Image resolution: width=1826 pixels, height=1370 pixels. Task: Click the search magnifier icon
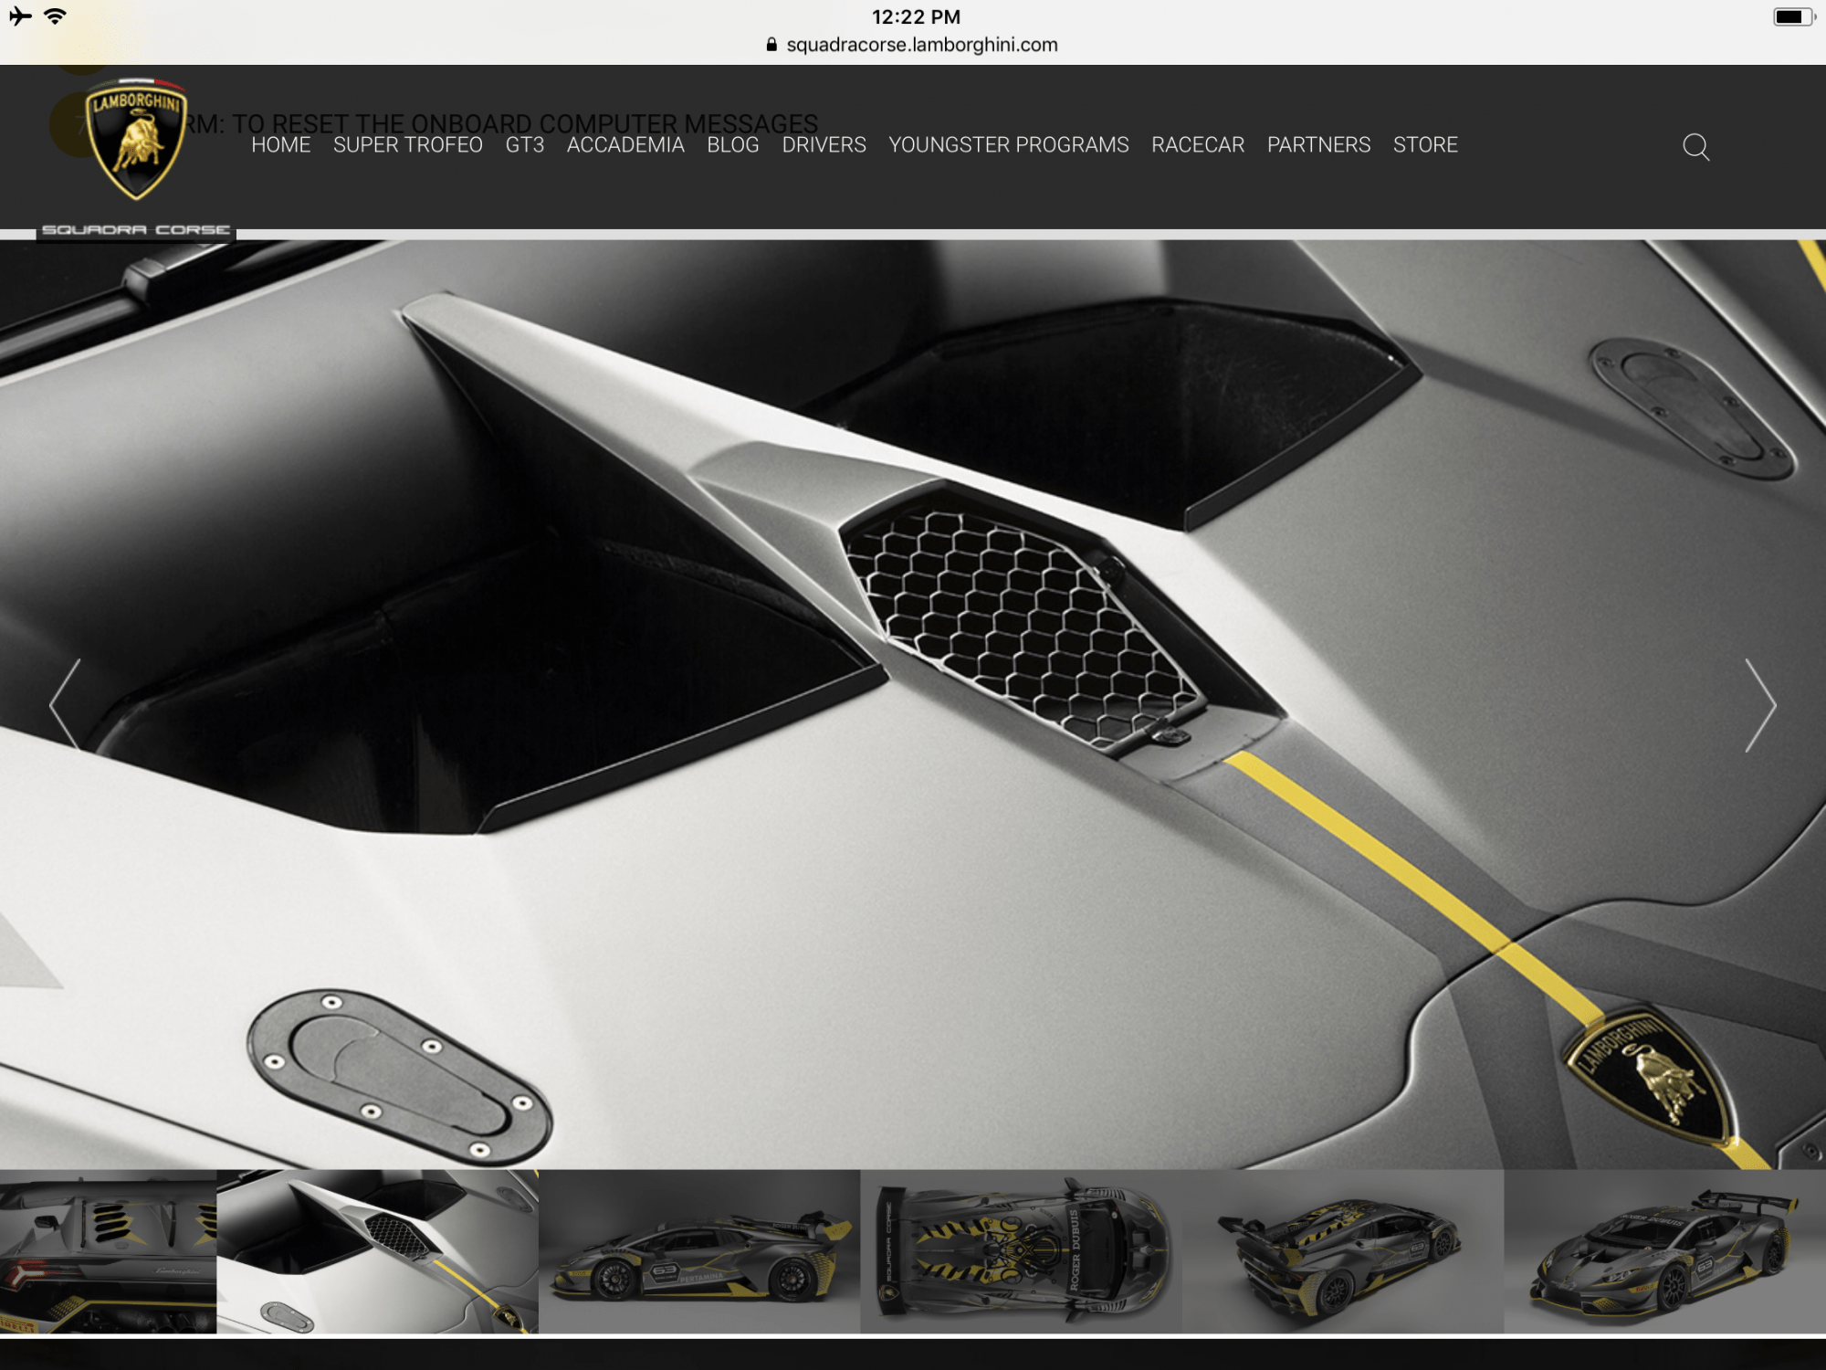[1695, 146]
